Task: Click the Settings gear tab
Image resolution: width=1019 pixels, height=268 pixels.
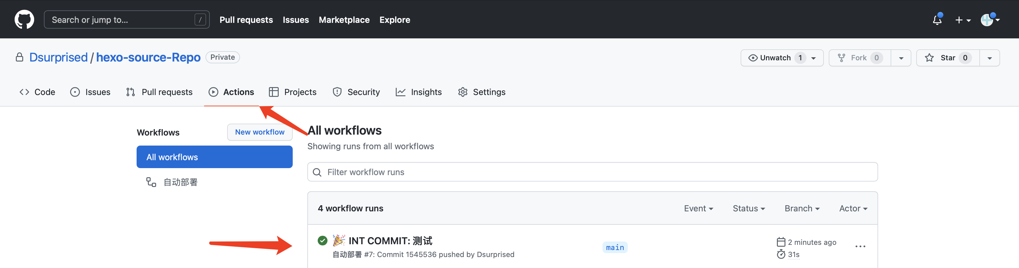Action: (x=481, y=92)
